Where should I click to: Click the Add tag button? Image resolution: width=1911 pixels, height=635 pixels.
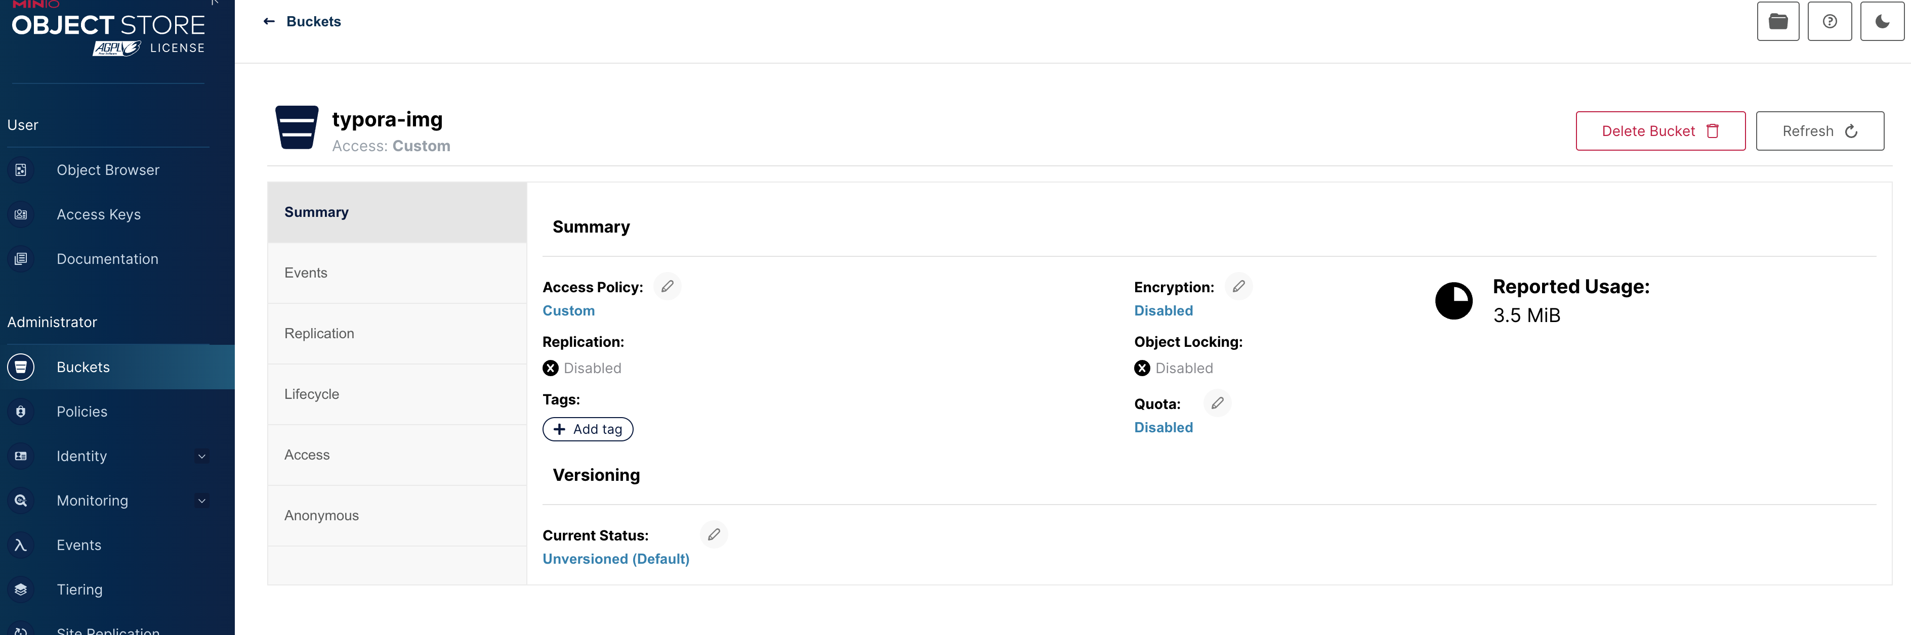tap(588, 429)
